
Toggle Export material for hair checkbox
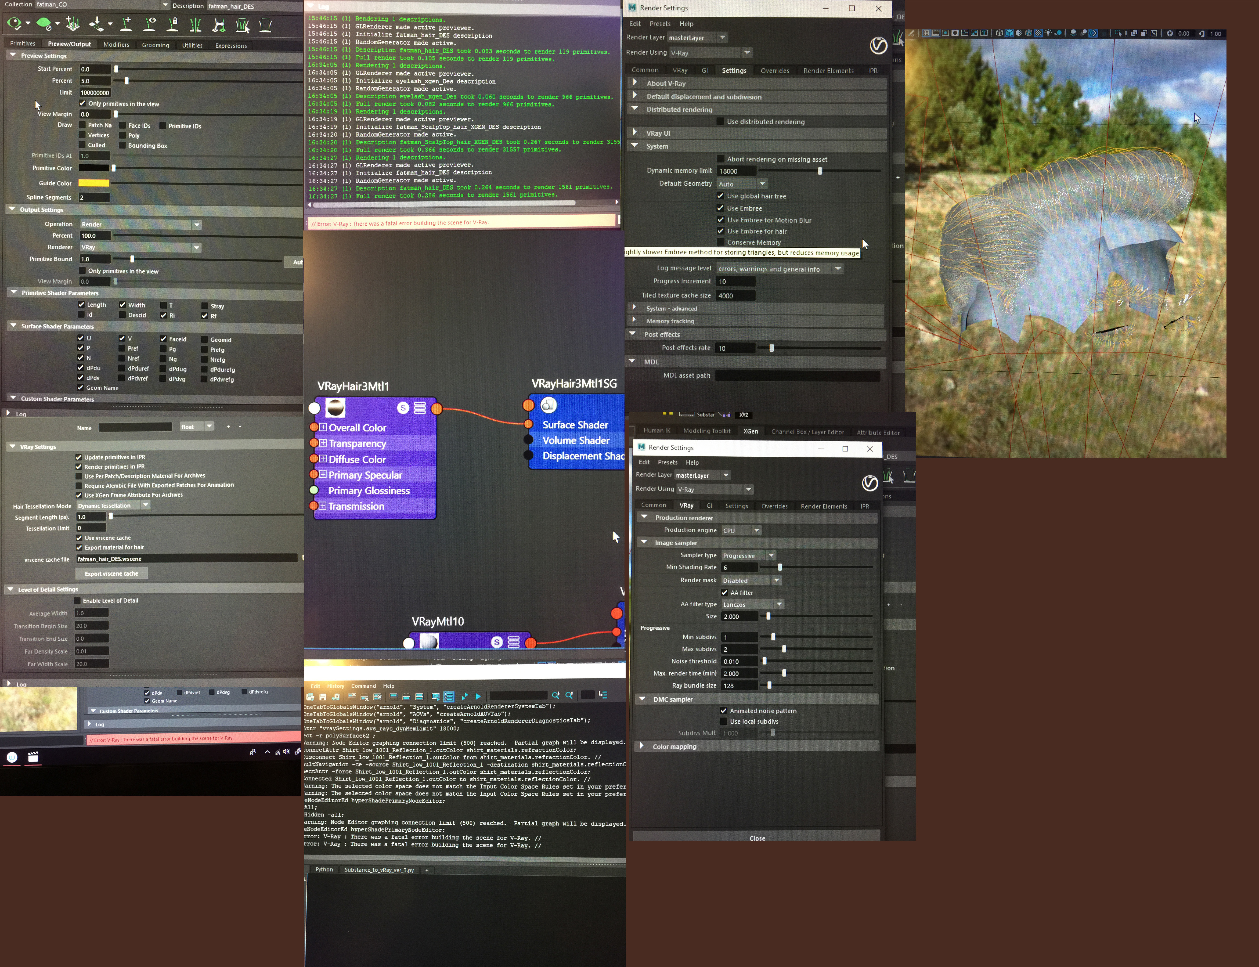pyautogui.click(x=79, y=547)
